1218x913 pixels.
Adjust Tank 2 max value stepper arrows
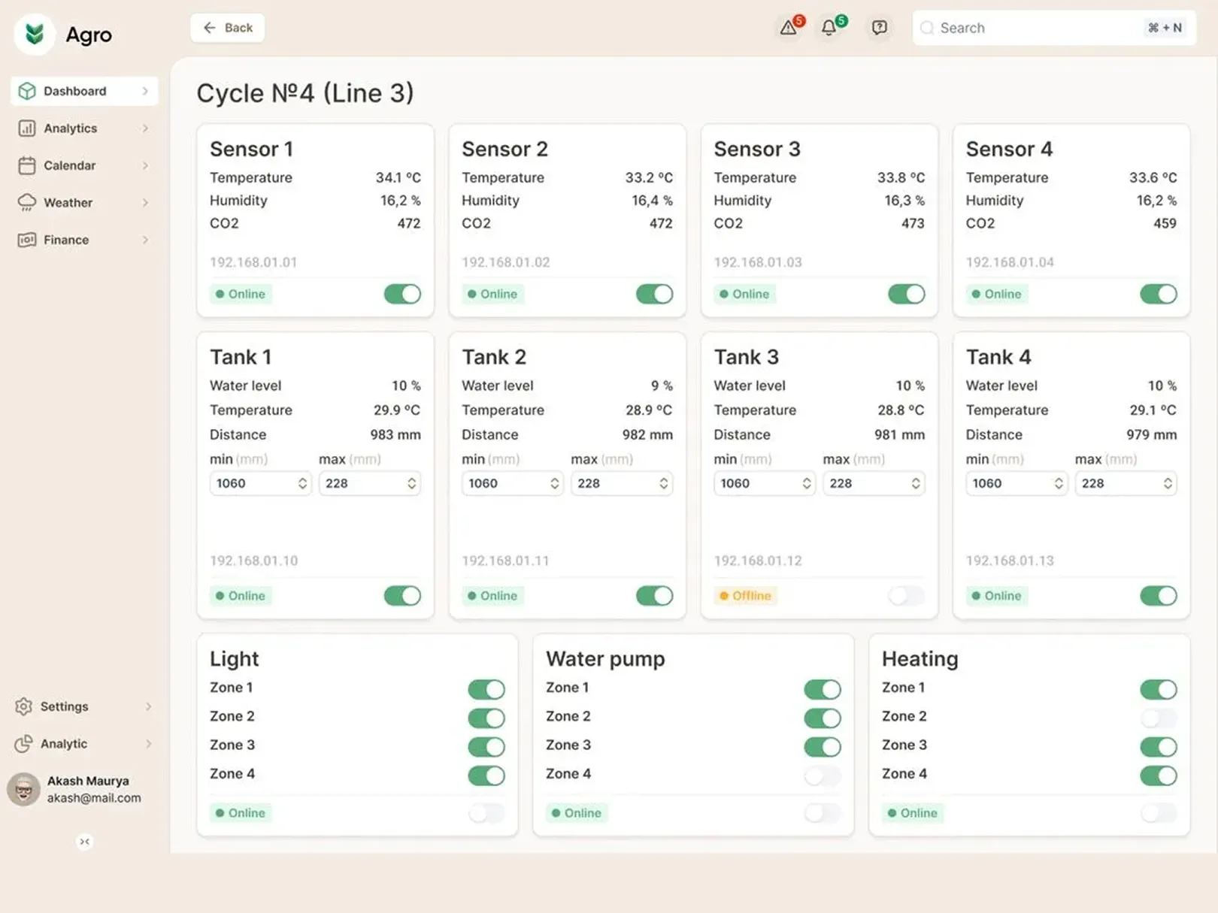(663, 483)
